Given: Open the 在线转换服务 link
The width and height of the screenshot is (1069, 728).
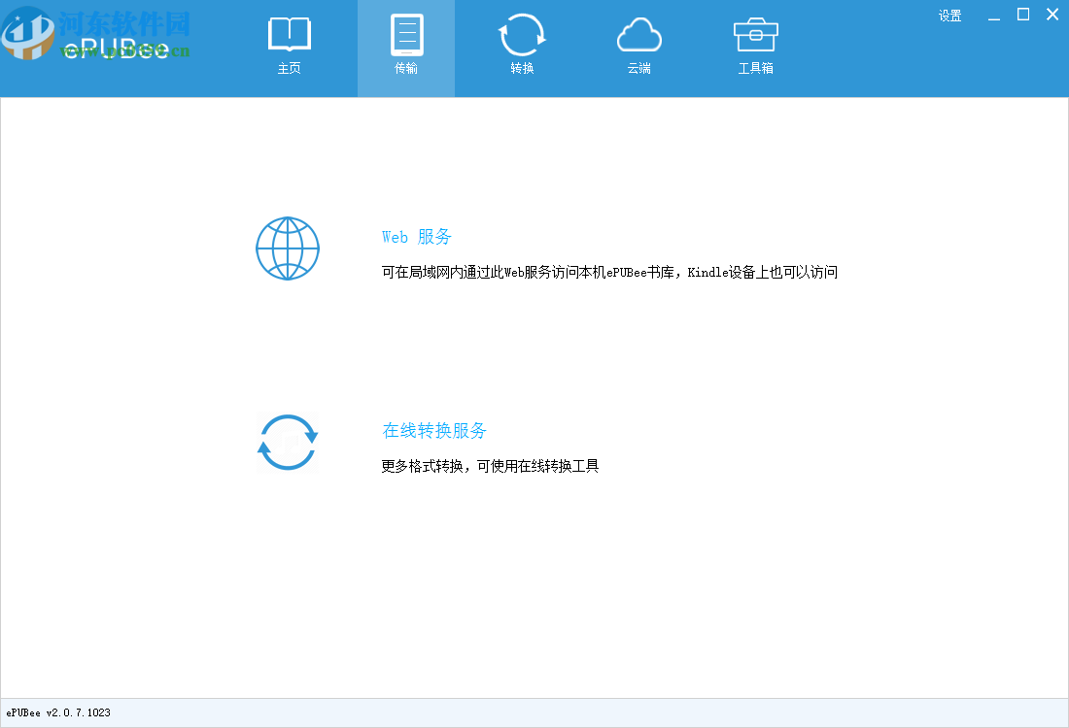Looking at the screenshot, I should tap(433, 430).
